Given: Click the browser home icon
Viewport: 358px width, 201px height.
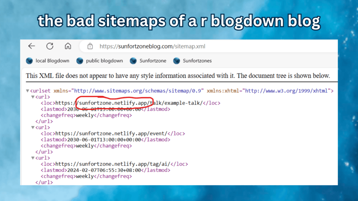Looking at the screenshot, I should (68, 46).
